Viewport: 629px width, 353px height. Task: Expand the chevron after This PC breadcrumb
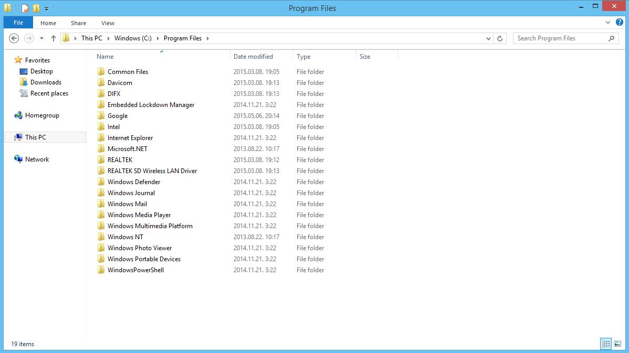coord(108,38)
